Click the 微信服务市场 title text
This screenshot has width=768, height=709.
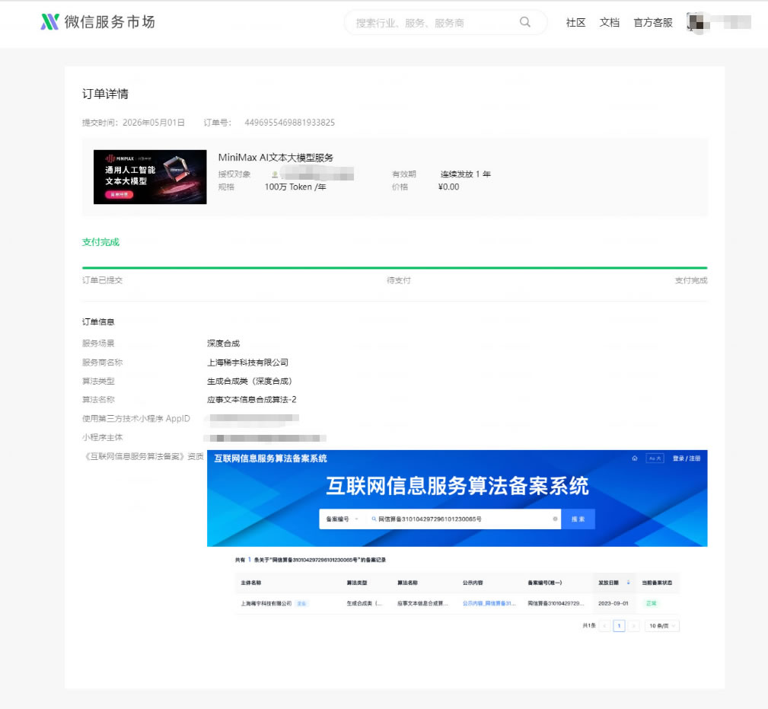[110, 22]
